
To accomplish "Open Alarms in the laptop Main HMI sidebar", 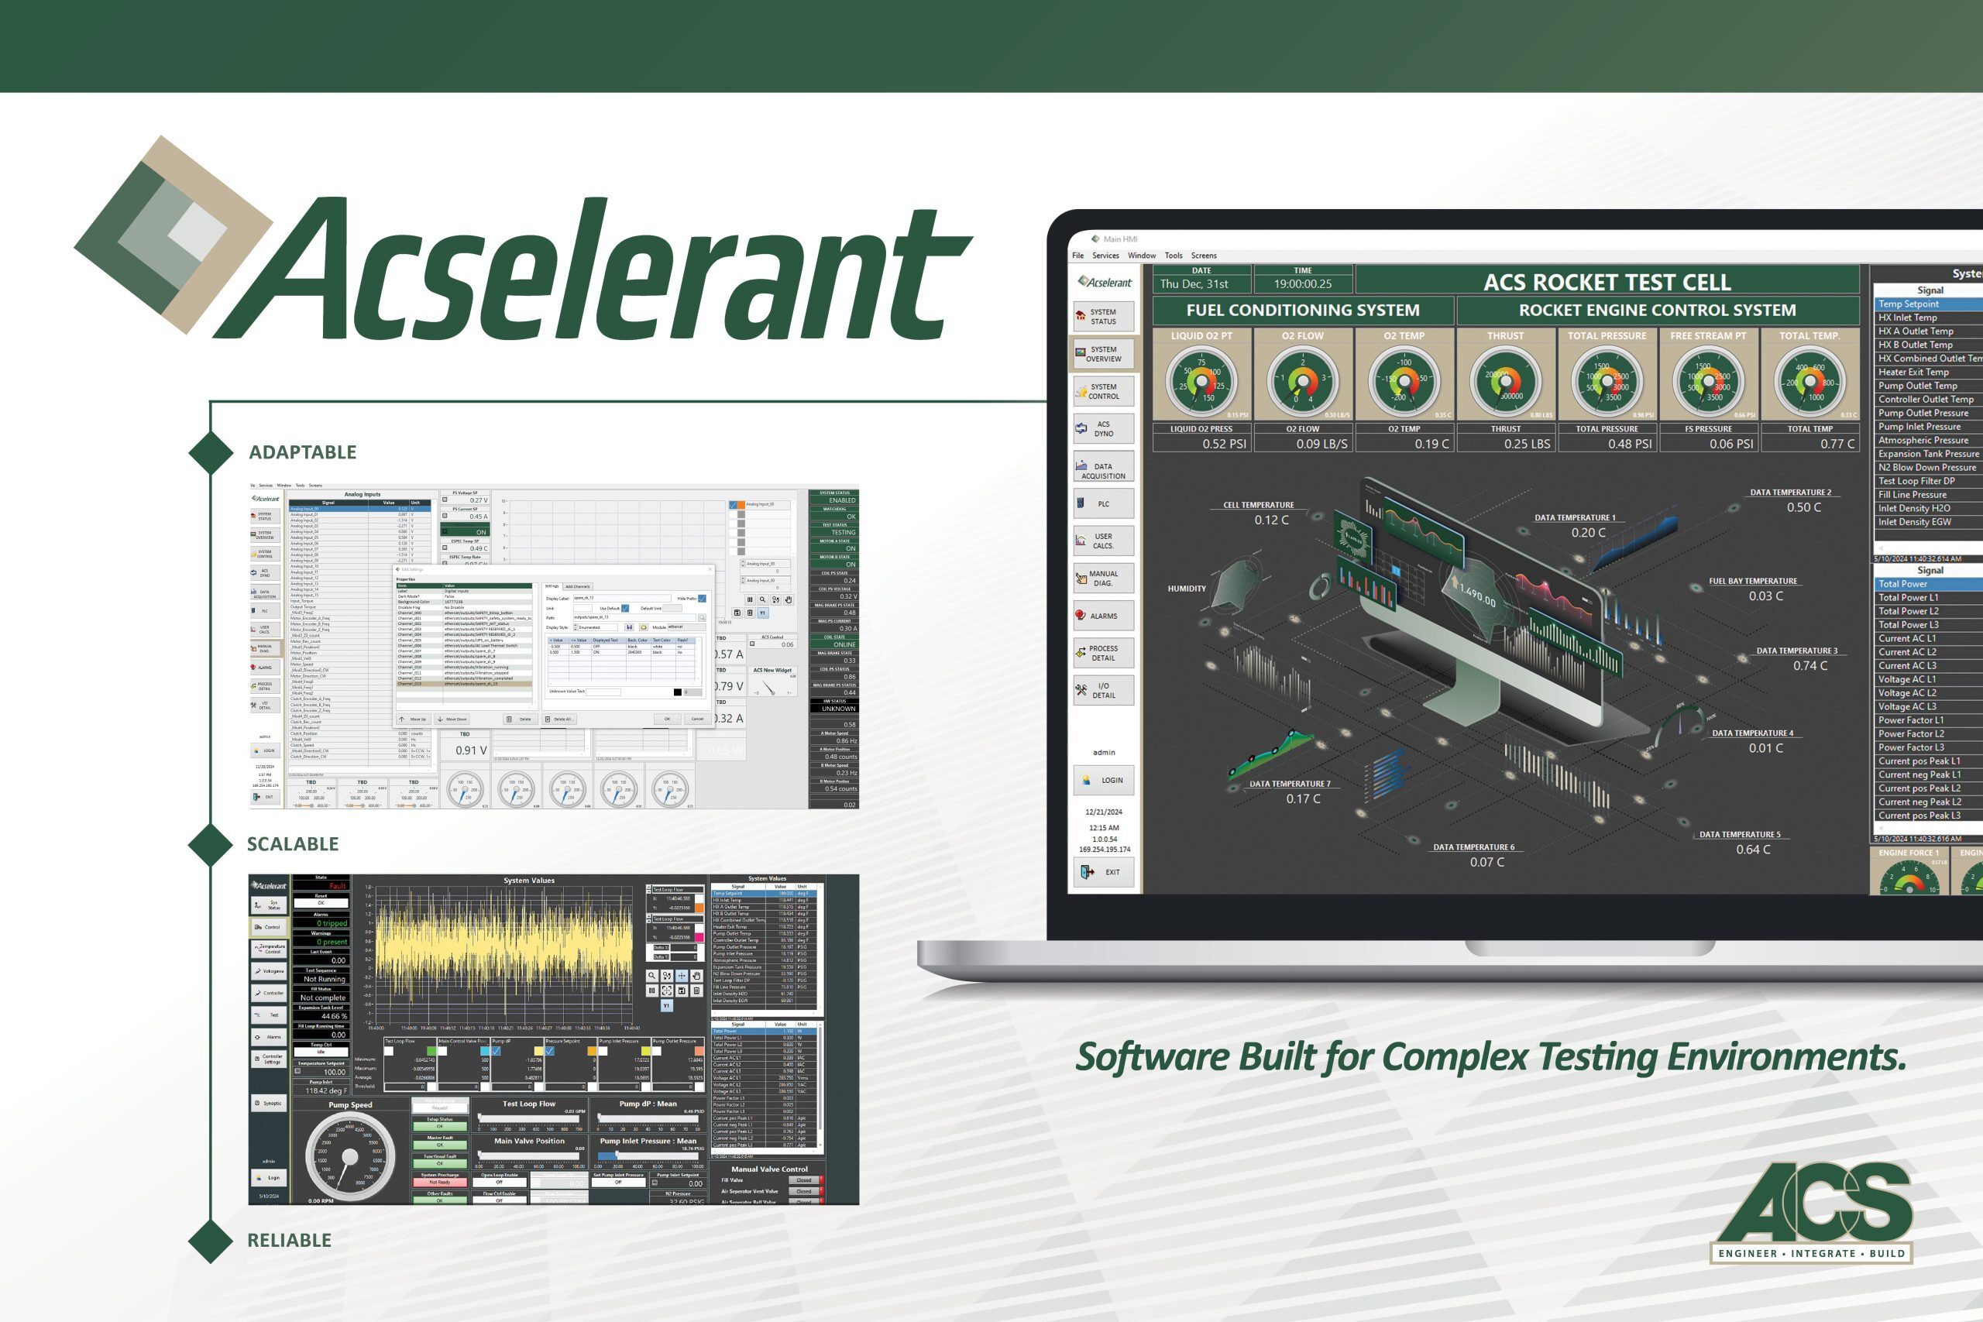I will pyautogui.click(x=1104, y=616).
